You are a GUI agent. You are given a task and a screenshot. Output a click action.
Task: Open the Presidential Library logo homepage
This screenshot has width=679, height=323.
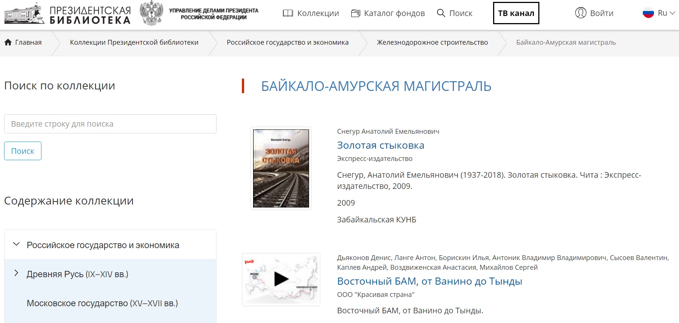click(68, 14)
